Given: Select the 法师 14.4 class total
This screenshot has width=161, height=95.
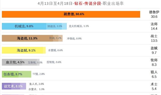Looking at the screenshot, I should point(154,26).
